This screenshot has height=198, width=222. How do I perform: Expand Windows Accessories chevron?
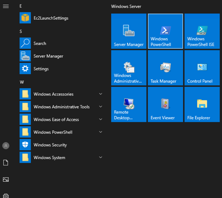click(101, 94)
